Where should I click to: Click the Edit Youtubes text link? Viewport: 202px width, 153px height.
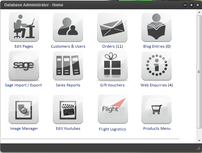[68, 128]
